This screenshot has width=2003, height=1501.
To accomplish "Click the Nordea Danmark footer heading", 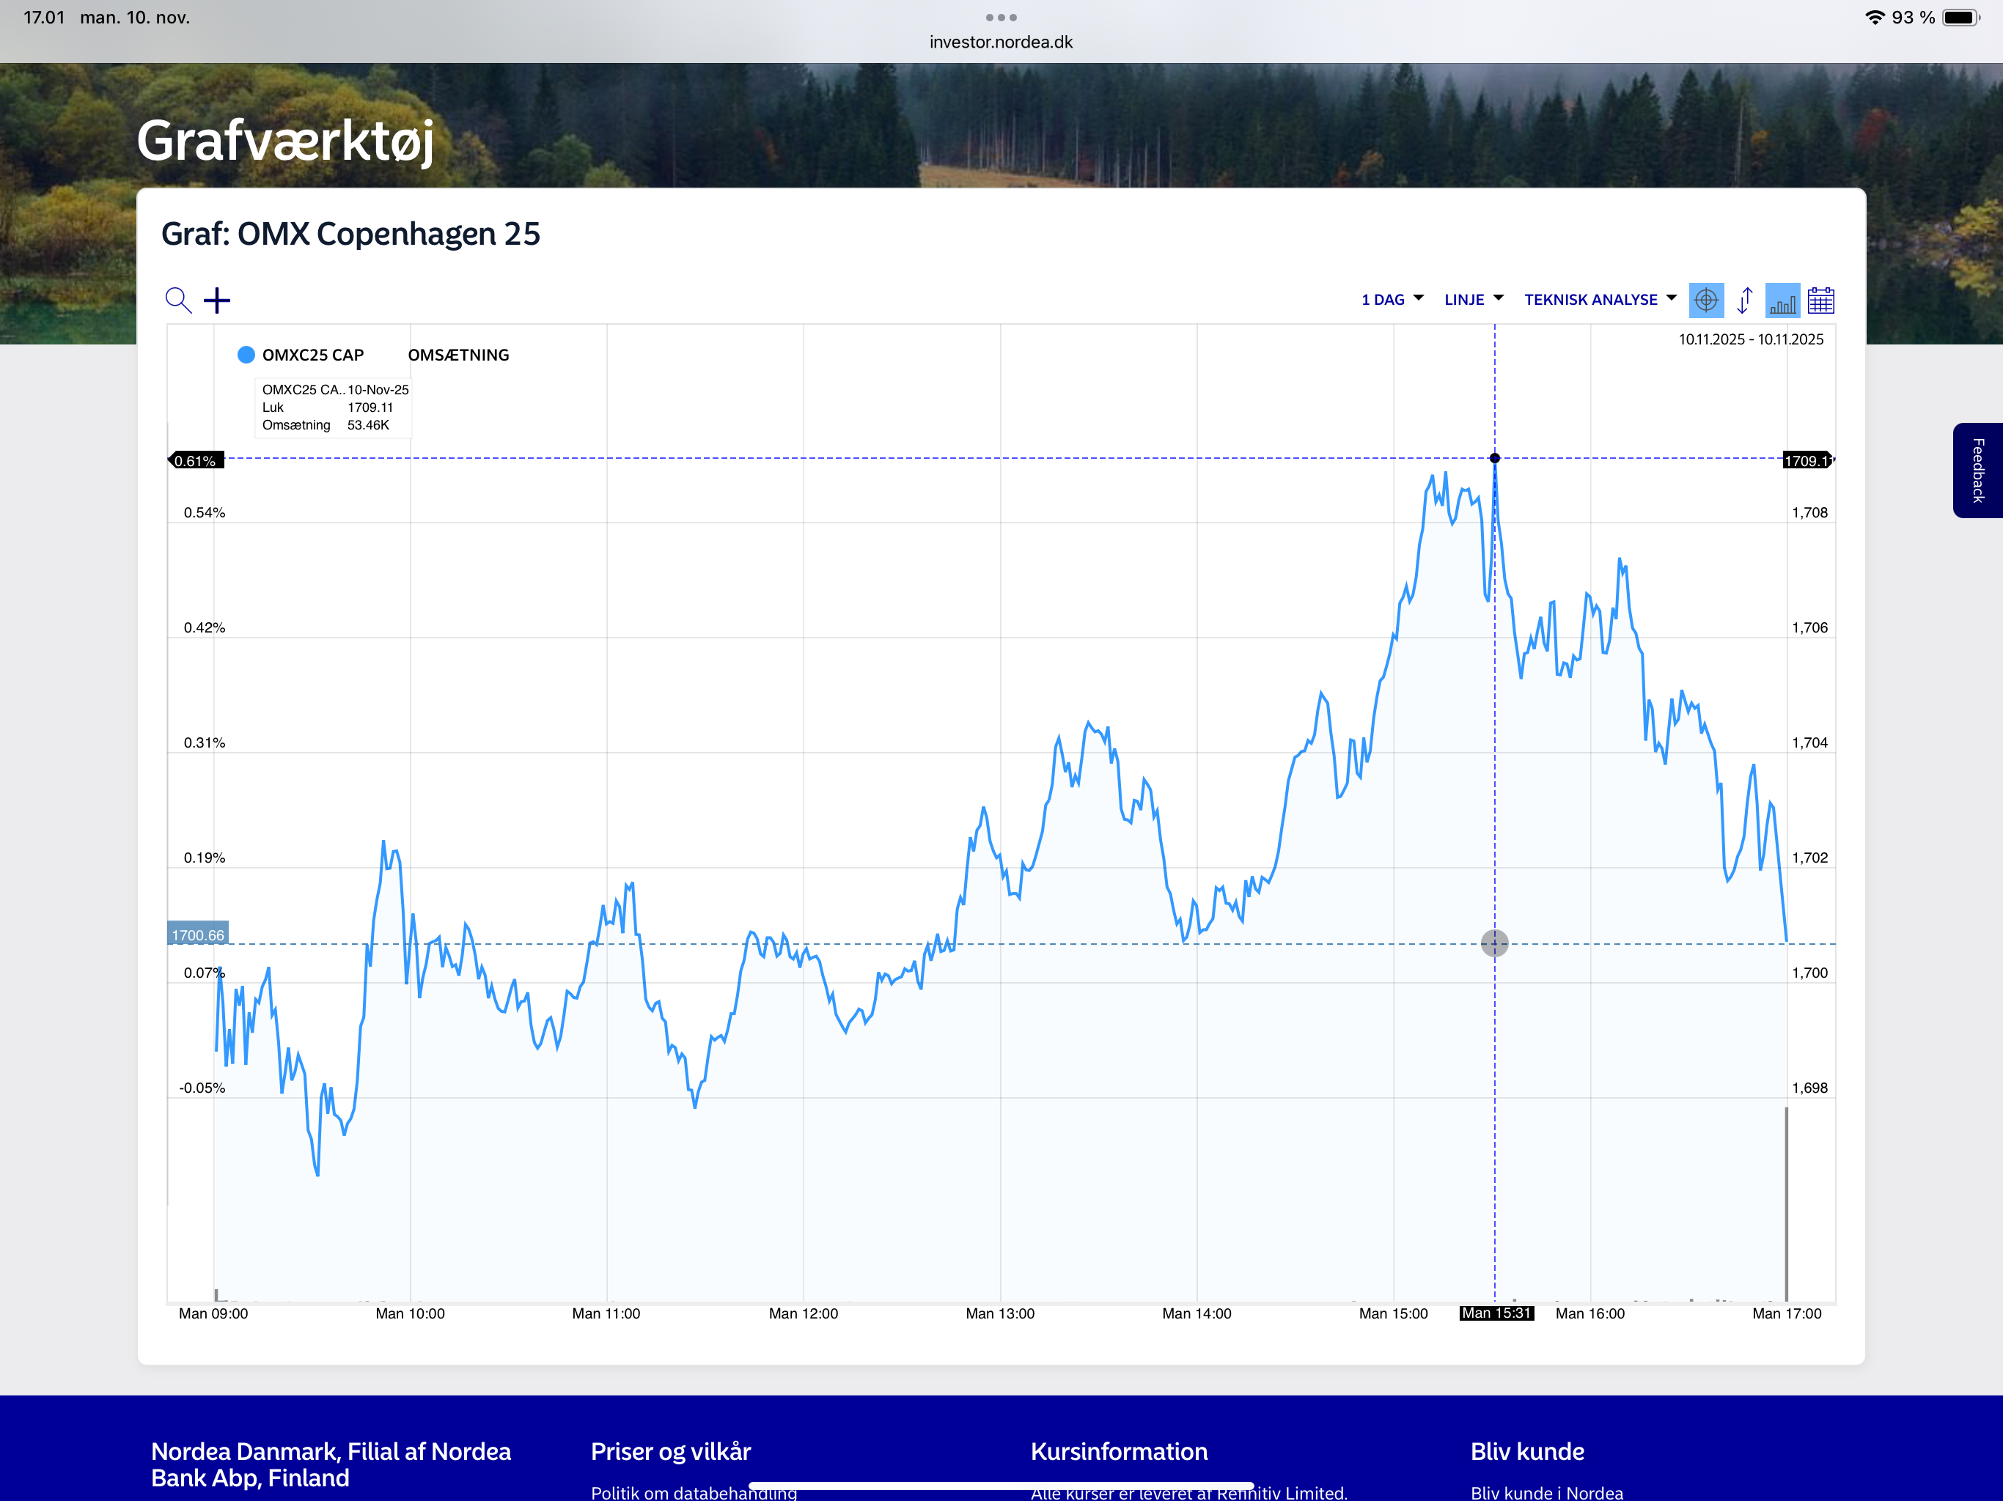I will (331, 1464).
